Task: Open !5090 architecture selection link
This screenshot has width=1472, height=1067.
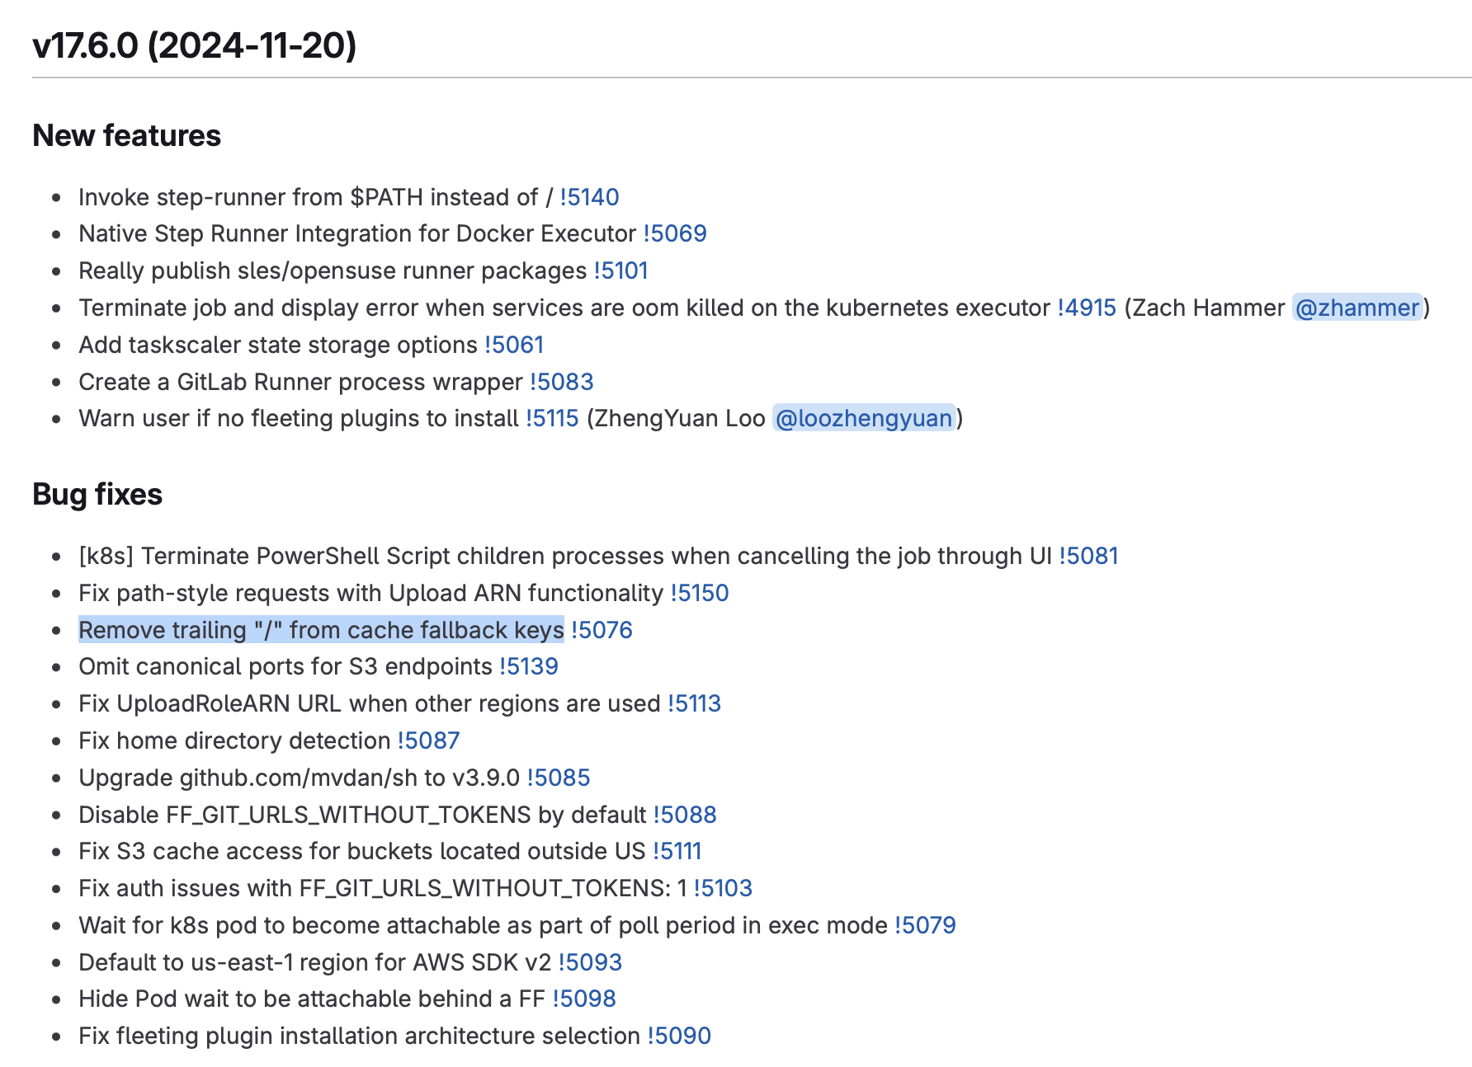Action: tap(678, 1036)
